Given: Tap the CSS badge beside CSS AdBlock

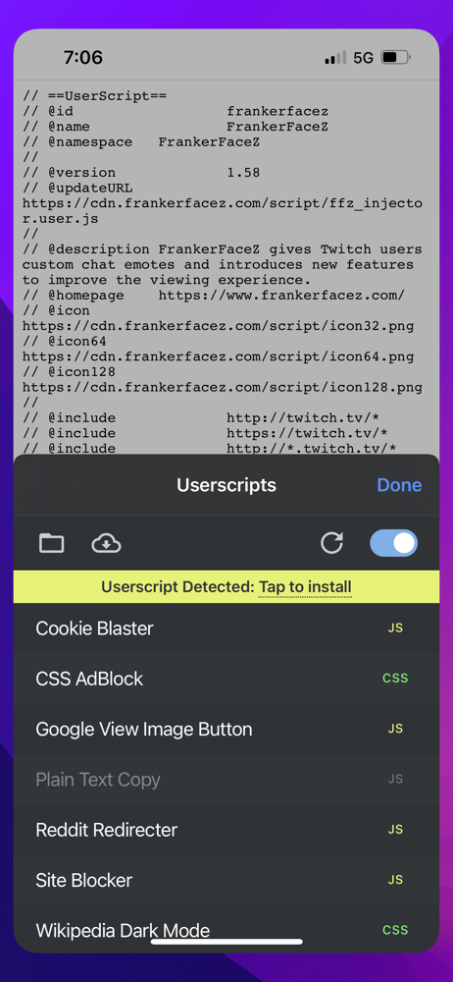Looking at the screenshot, I should [x=395, y=679].
